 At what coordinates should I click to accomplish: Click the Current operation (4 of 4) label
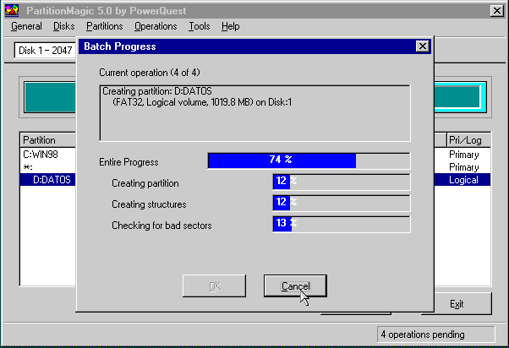pyautogui.click(x=150, y=73)
